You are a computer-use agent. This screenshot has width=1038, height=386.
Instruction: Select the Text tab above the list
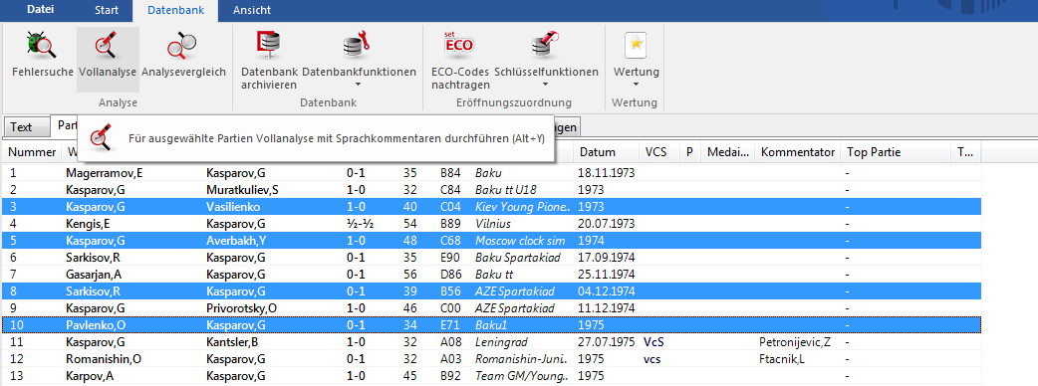[21, 127]
